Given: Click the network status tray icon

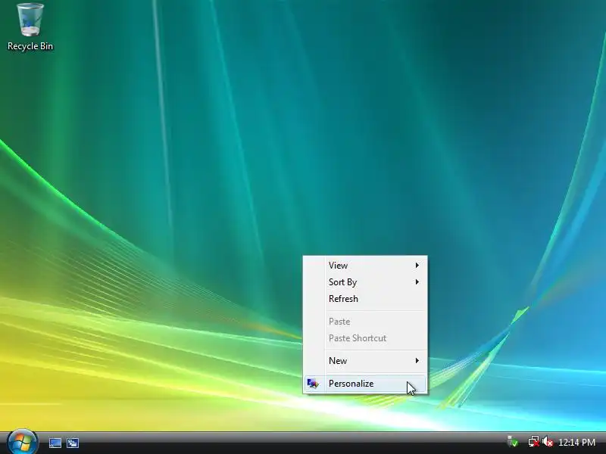Looking at the screenshot, I should pyautogui.click(x=534, y=441).
